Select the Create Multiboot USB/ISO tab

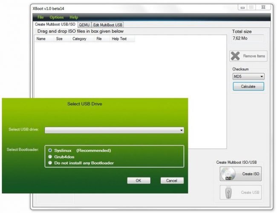[55, 25]
